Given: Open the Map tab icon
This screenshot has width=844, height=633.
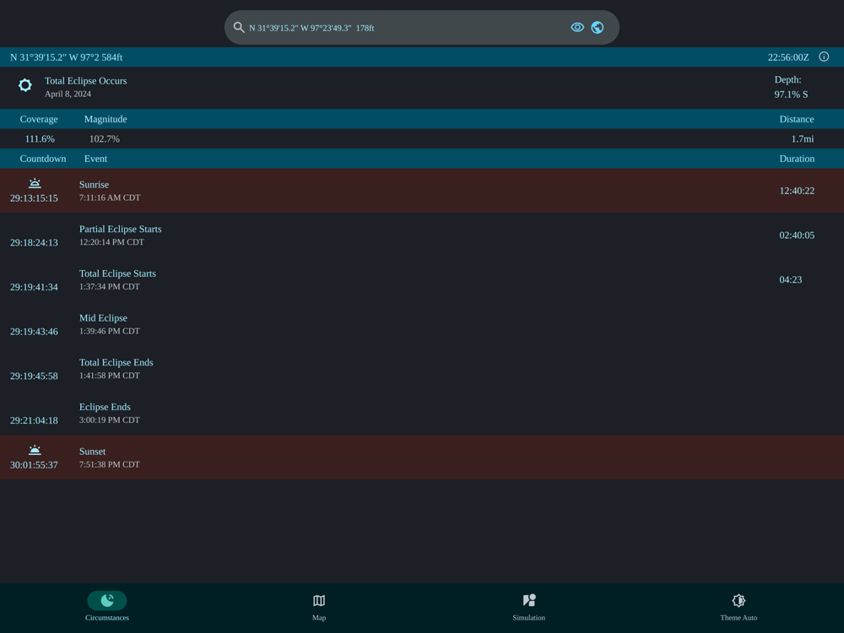Looking at the screenshot, I should 319,600.
